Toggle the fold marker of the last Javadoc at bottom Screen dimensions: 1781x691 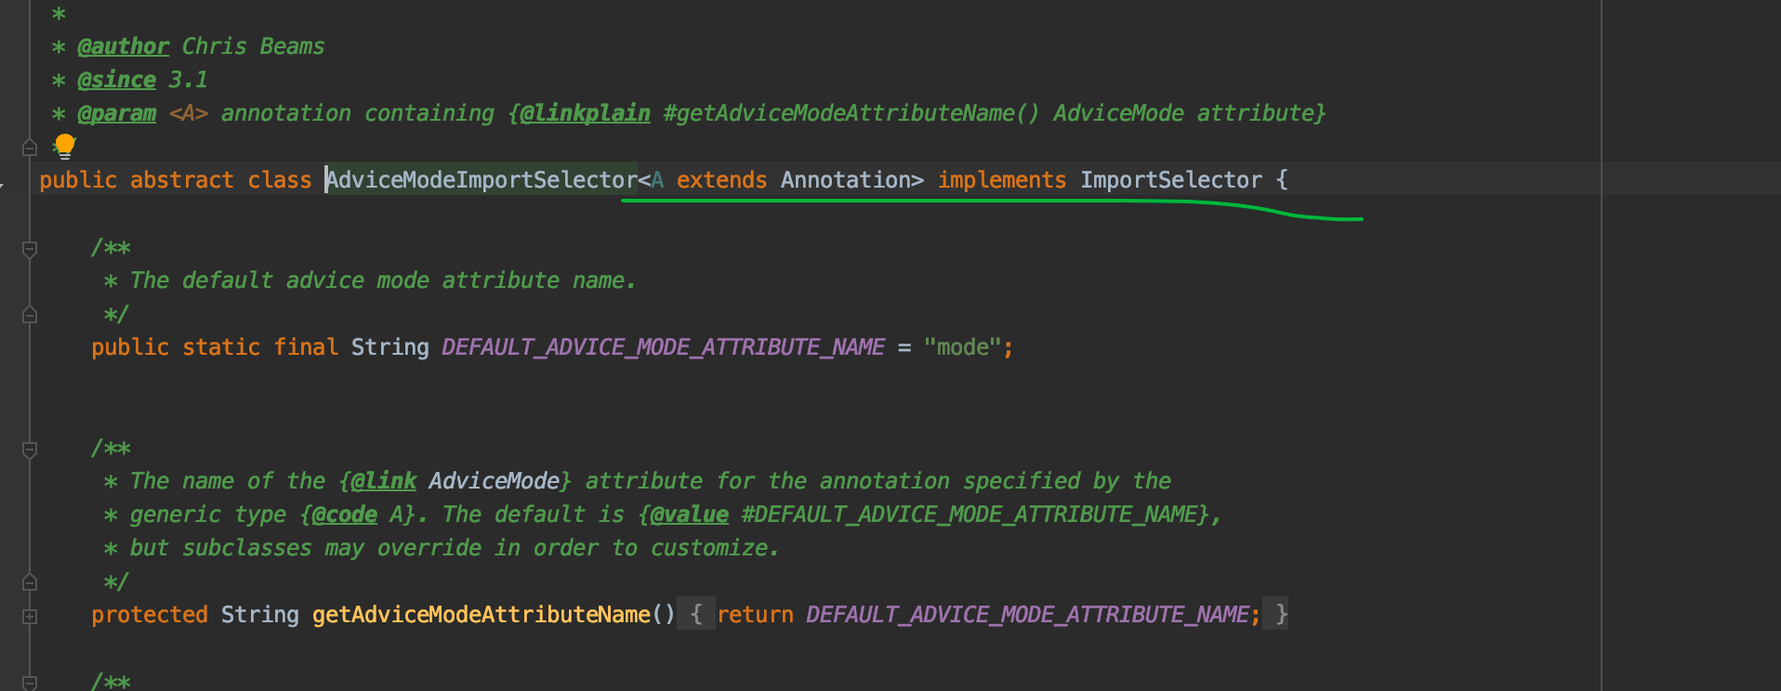click(30, 683)
